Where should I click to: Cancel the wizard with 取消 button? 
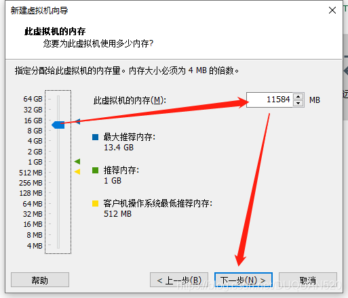coord(308,280)
